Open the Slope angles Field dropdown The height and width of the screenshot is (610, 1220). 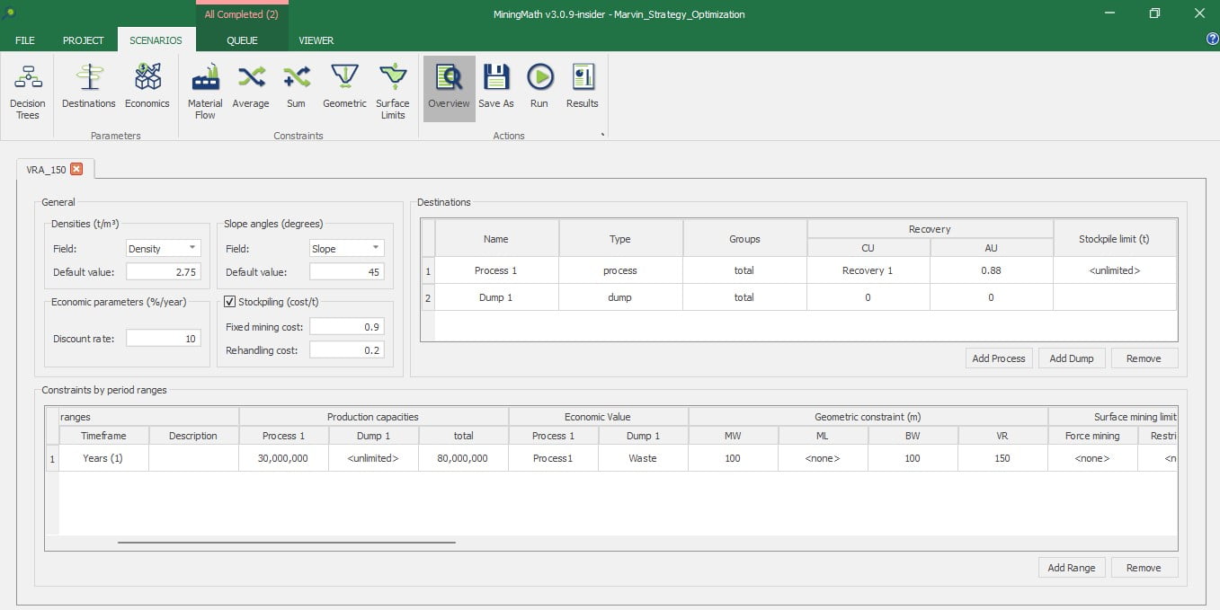tap(346, 249)
